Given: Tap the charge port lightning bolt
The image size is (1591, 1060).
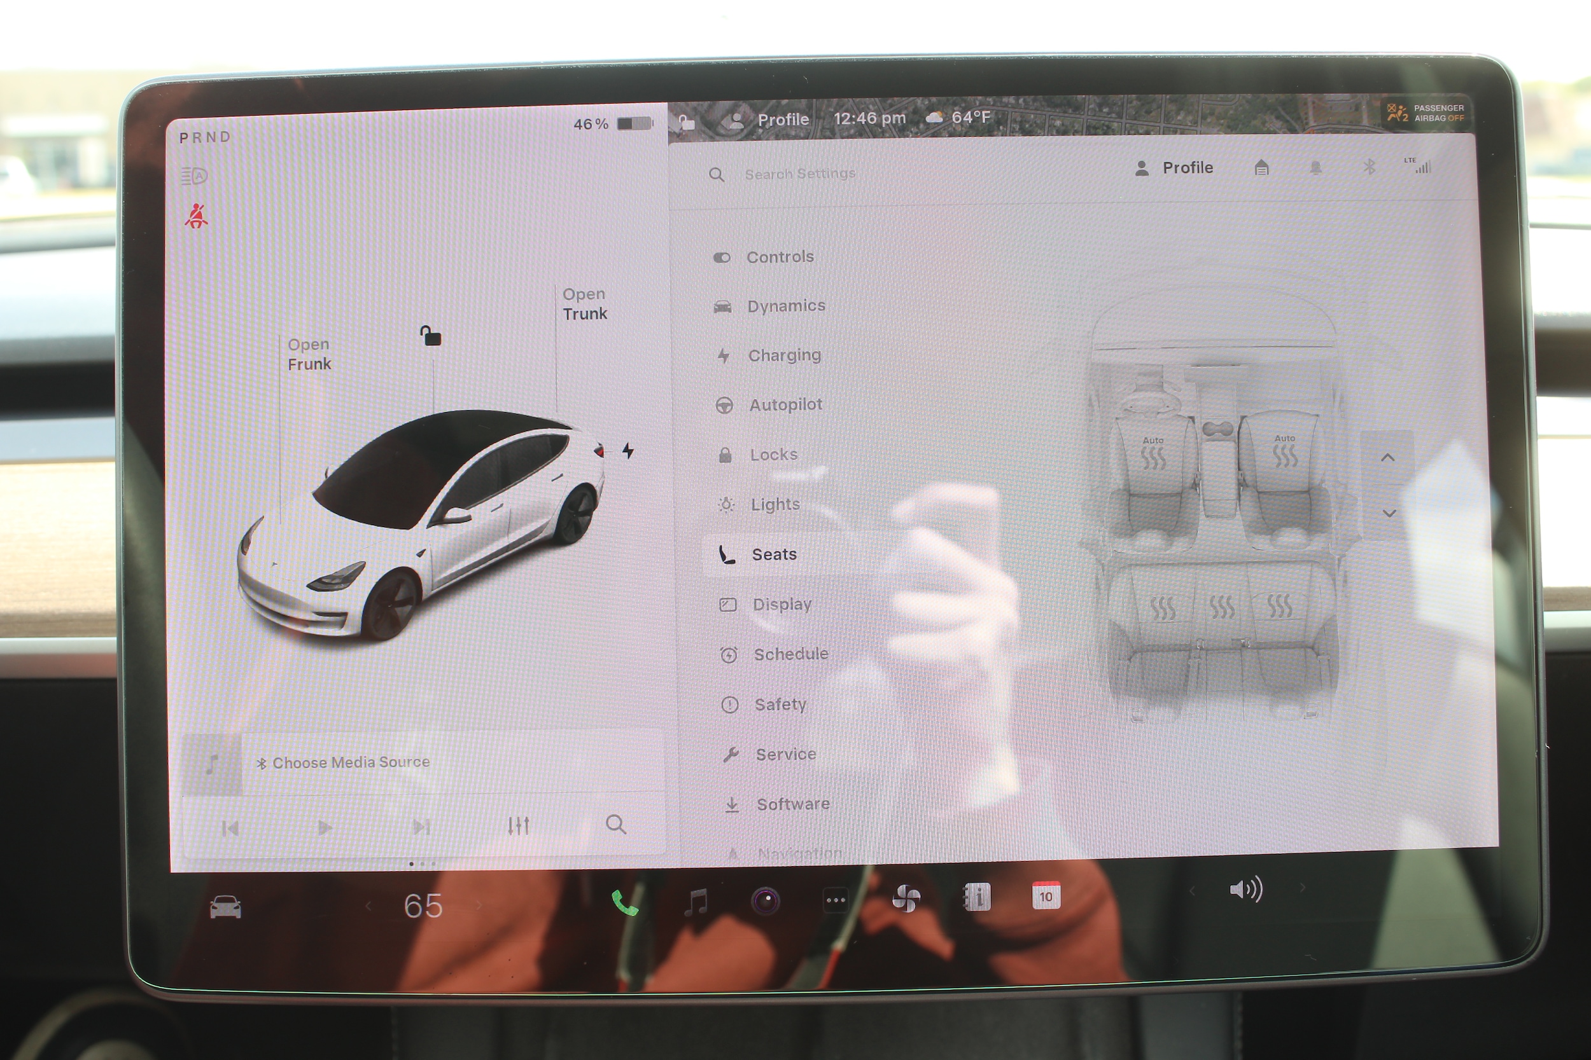Looking at the screenshot, I should coord(628,450).
